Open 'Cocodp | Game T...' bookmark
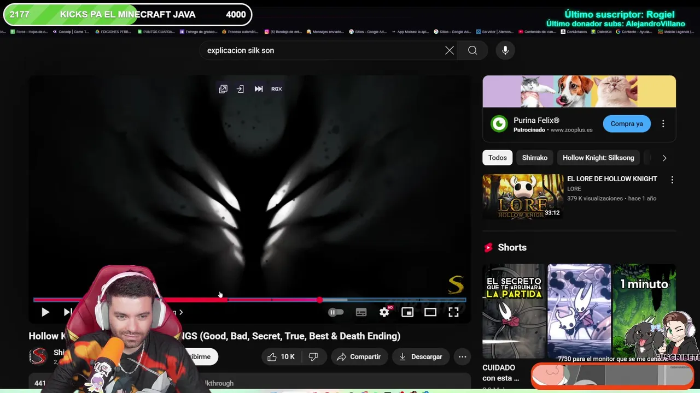The height and width of the screenshot is (393, 700). pyautogui.click(x=71, y=32)
